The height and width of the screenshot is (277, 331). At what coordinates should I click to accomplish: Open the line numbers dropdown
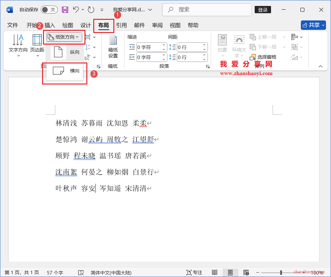(x=90, y=47)
